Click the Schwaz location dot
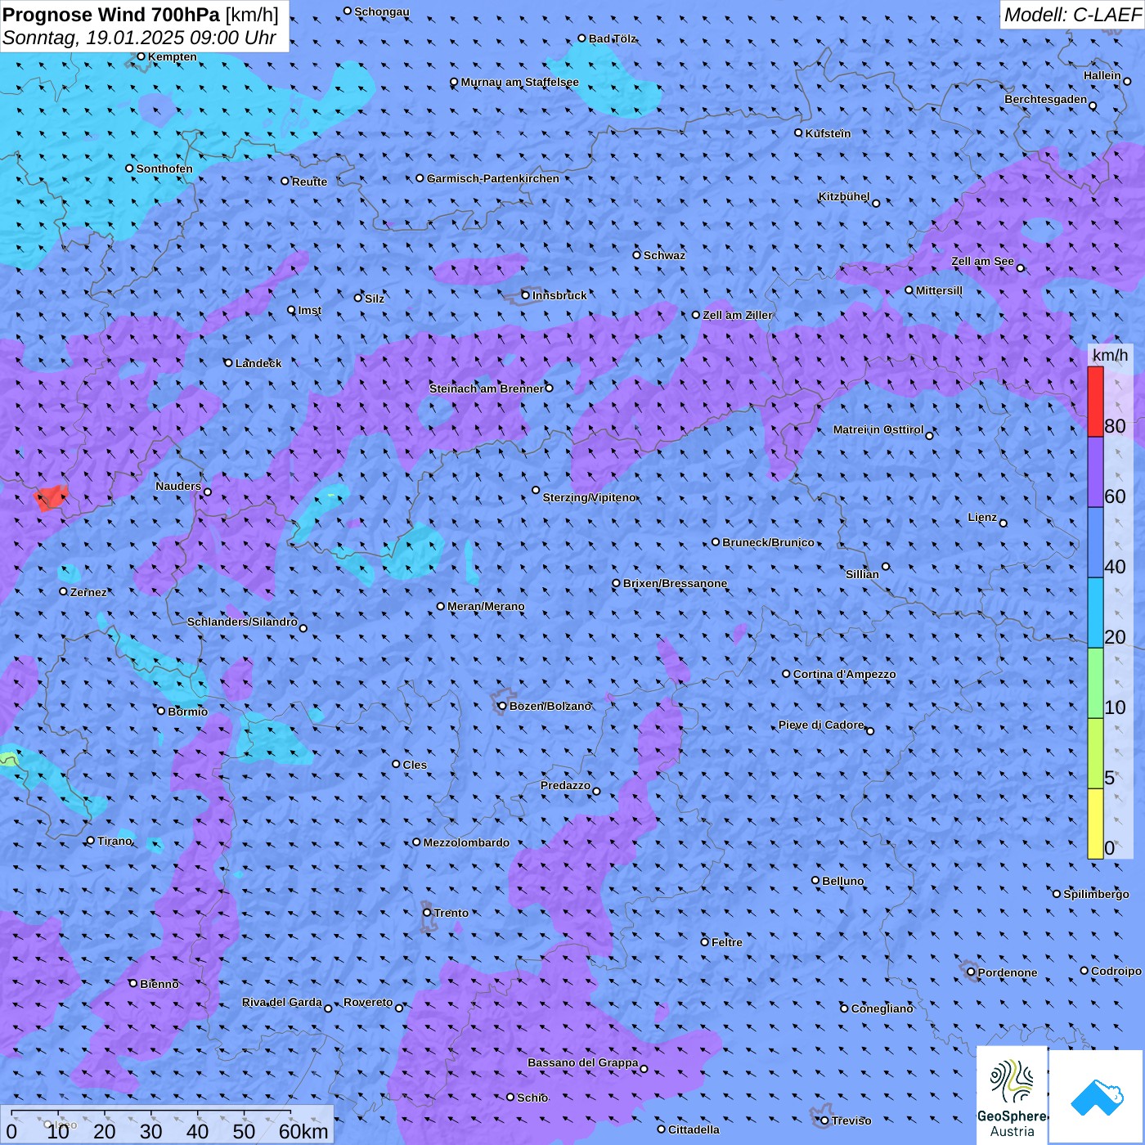Image resolution: width=1145 pixels, height=1145 pixels. coord(636,254)
